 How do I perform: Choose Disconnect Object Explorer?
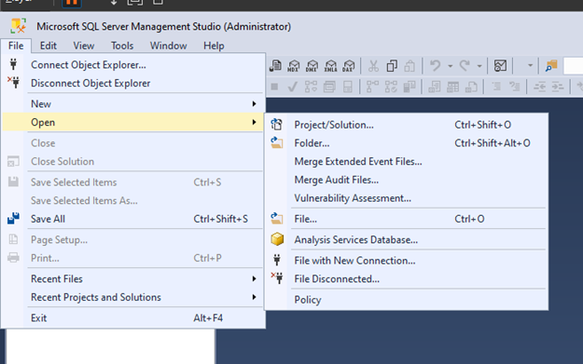133,83
